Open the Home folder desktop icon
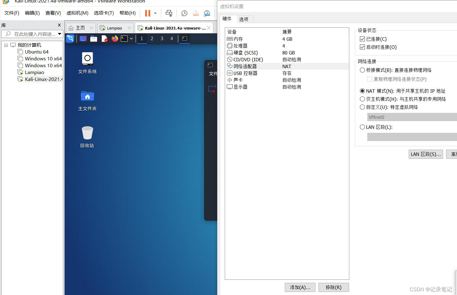The height and width of the screenshot is (295, 457). [87, 101]
